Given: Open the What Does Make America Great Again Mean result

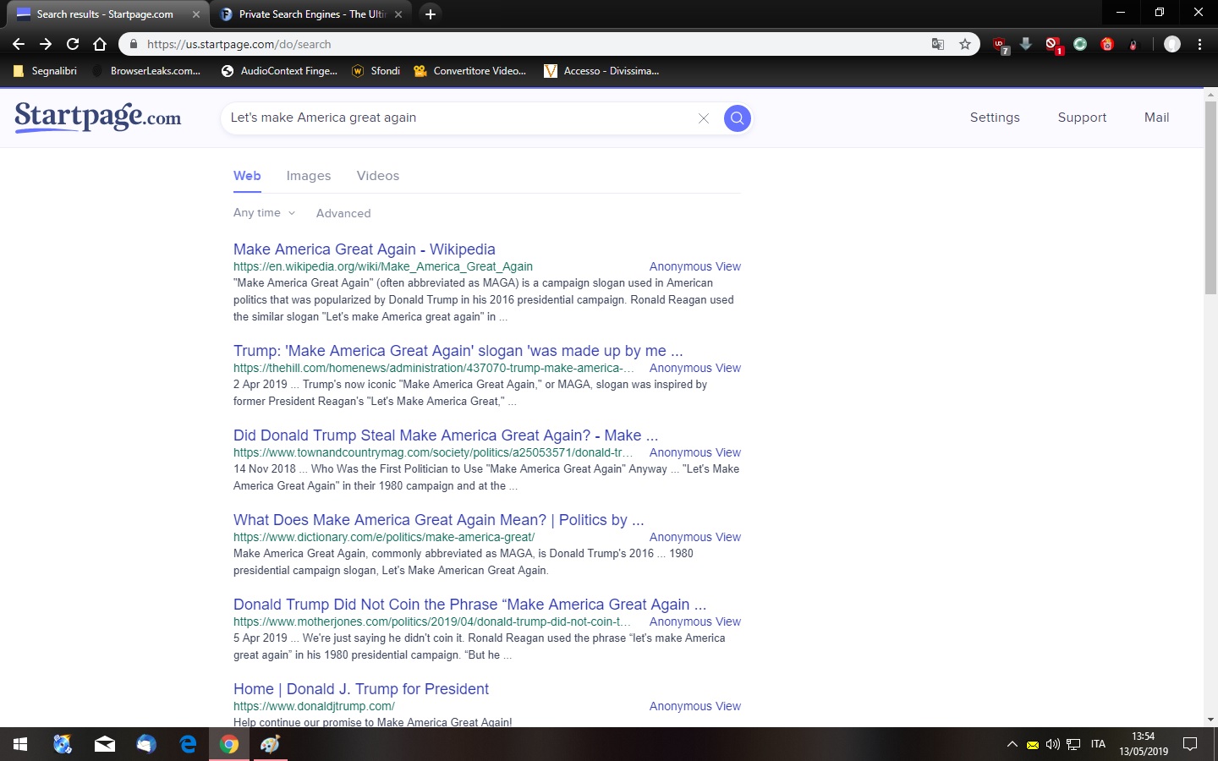Looking at the screenshot, I should coord(439,520).
